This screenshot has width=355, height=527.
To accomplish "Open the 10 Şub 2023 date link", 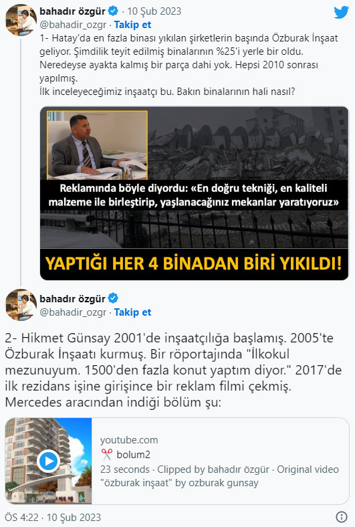I will [x=154, y=11].
